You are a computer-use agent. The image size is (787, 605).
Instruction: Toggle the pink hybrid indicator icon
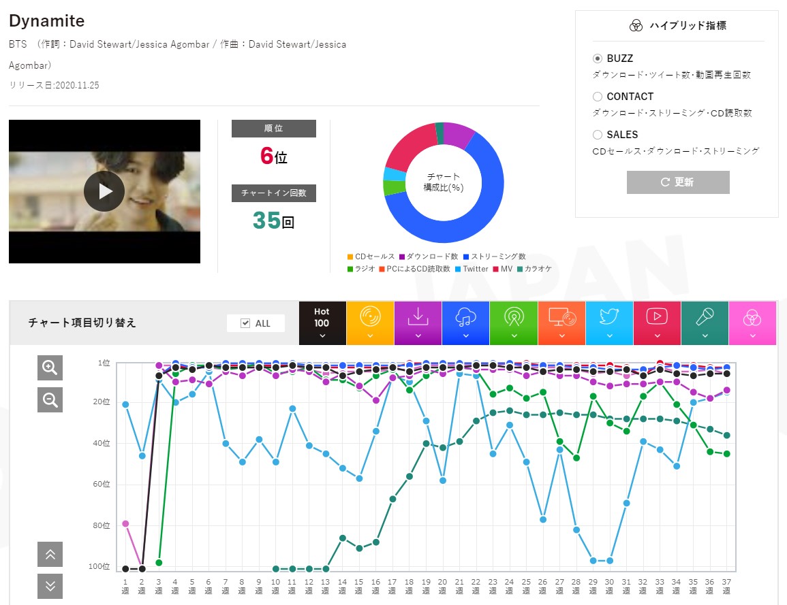752,323
